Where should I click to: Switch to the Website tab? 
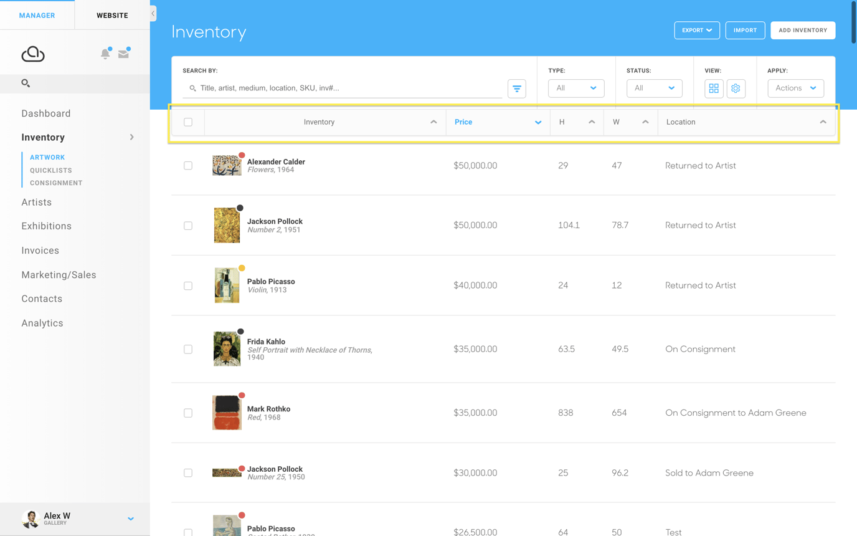(x=112, y=15)
